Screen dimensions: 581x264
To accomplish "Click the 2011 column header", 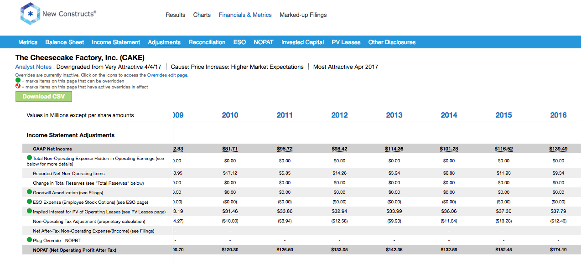I will [x=285, y=115].
